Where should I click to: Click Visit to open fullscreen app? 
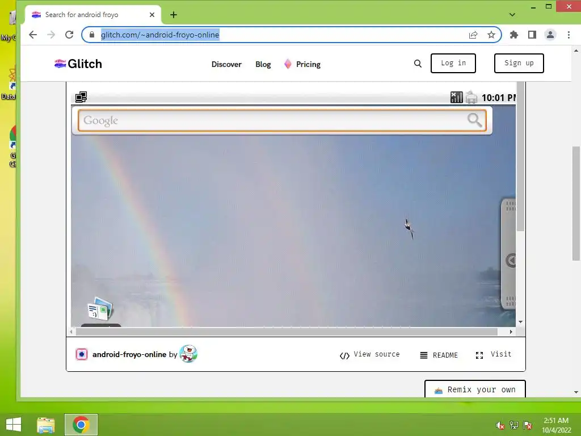493,355
